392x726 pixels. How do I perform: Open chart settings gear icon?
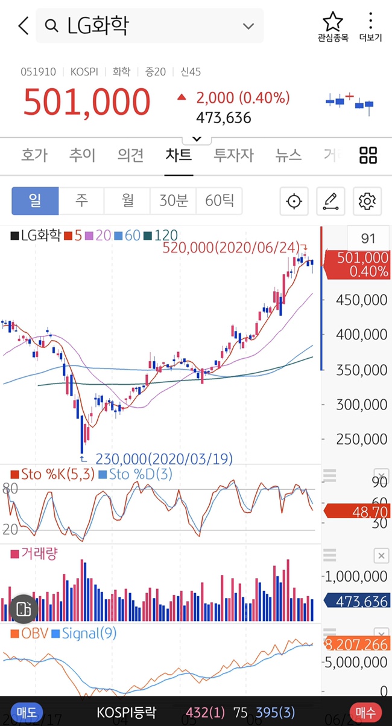(x=367, y=201)
